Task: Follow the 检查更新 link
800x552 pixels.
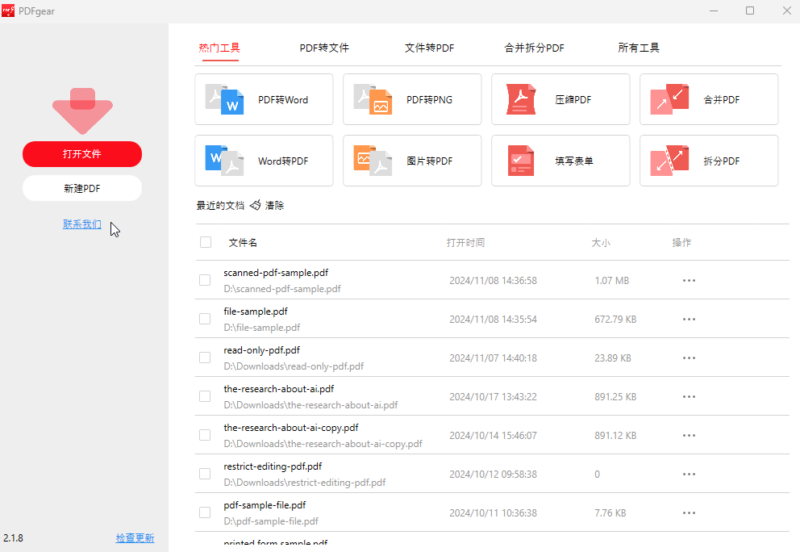Action: click(135, 538)
